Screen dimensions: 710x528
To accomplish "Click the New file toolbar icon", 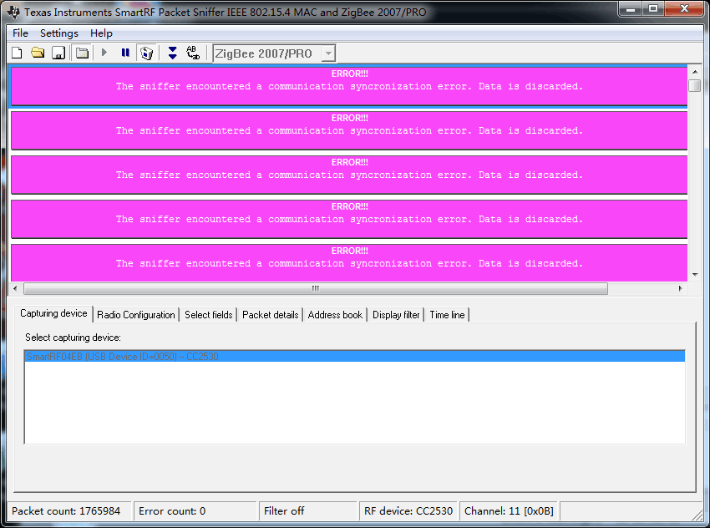I will (x=17, y=53).
